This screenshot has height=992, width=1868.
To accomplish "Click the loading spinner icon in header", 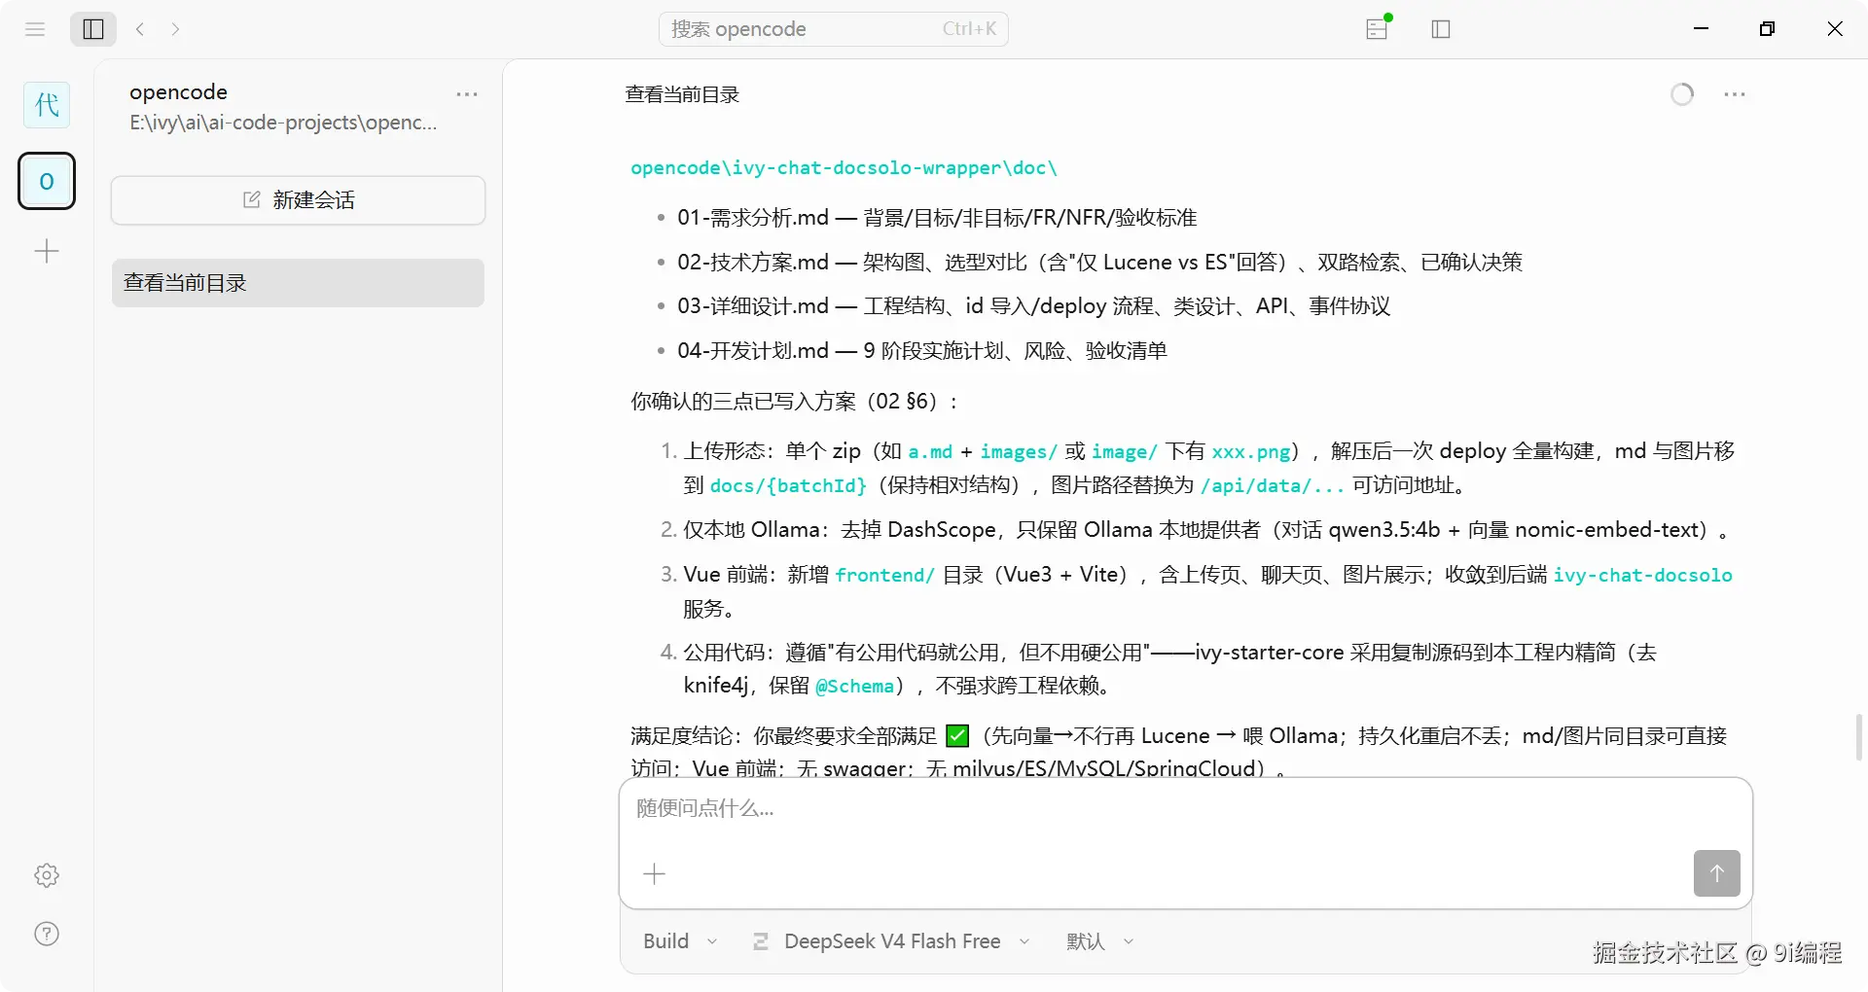I will tap(1682, 94).
